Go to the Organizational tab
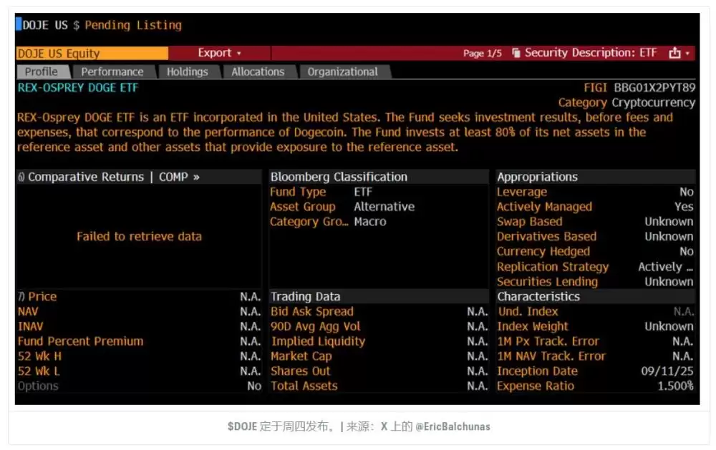Viewport: 716px width, 450px height. click(342, 72)
